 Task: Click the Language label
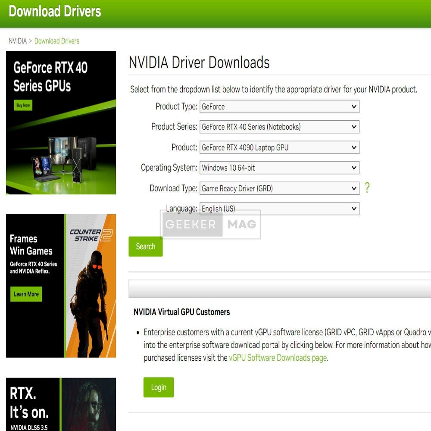click(181, 209)
